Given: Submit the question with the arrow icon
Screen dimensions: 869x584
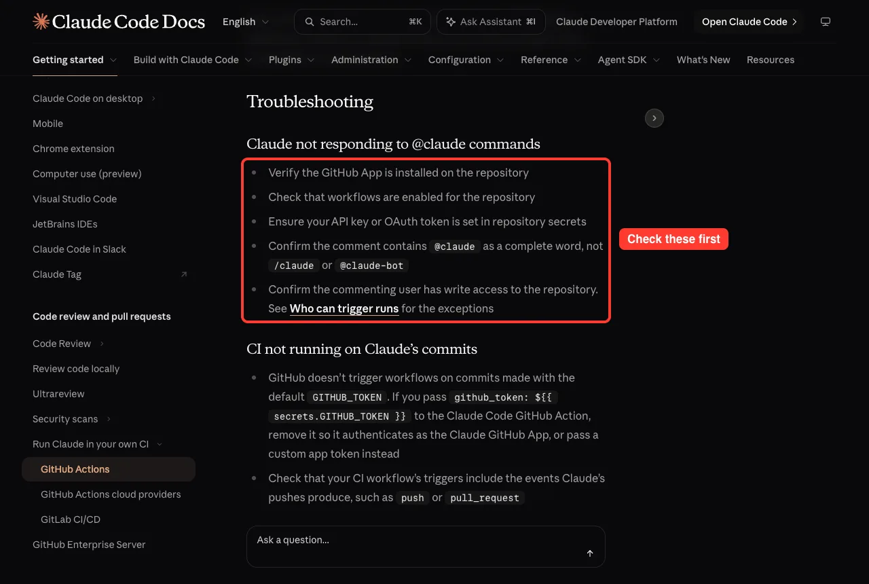Looking at the screenshot, I should pyautogui.click(x=590, y=553).
